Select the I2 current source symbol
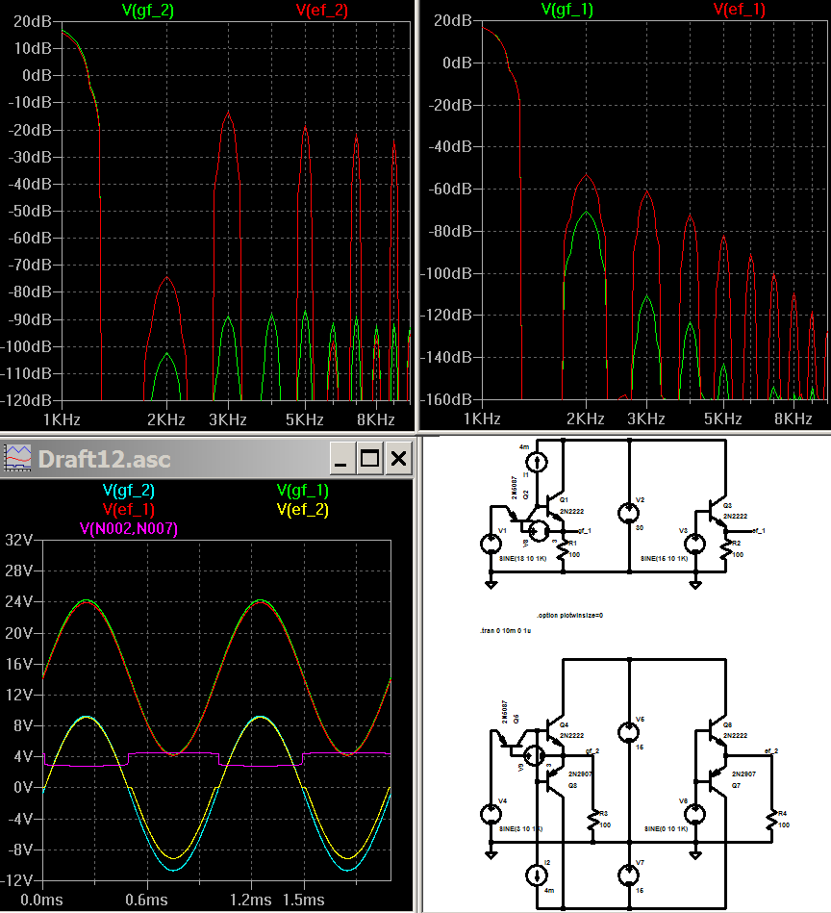831x913 pixels. coord(536,875)
